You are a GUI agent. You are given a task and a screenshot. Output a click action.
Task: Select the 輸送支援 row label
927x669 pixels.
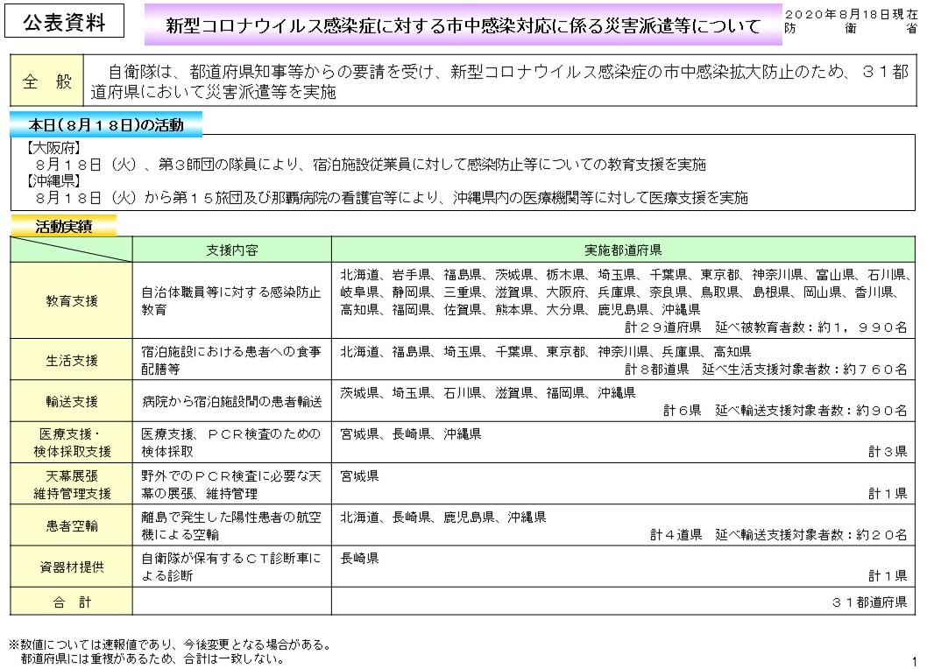[x=72, y=401]
